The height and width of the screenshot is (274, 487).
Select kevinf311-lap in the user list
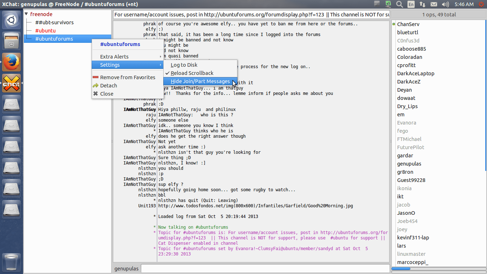tap(413, 238)
